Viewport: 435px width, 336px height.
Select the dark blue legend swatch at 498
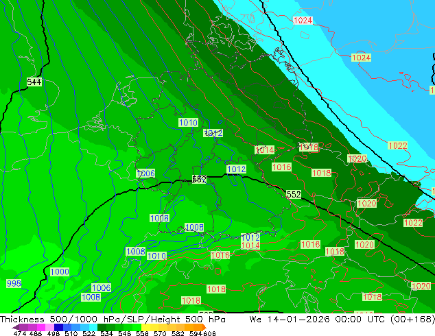(58, 327)
